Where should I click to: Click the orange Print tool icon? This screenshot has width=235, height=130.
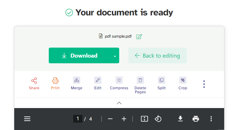click(x=55, y=80)
